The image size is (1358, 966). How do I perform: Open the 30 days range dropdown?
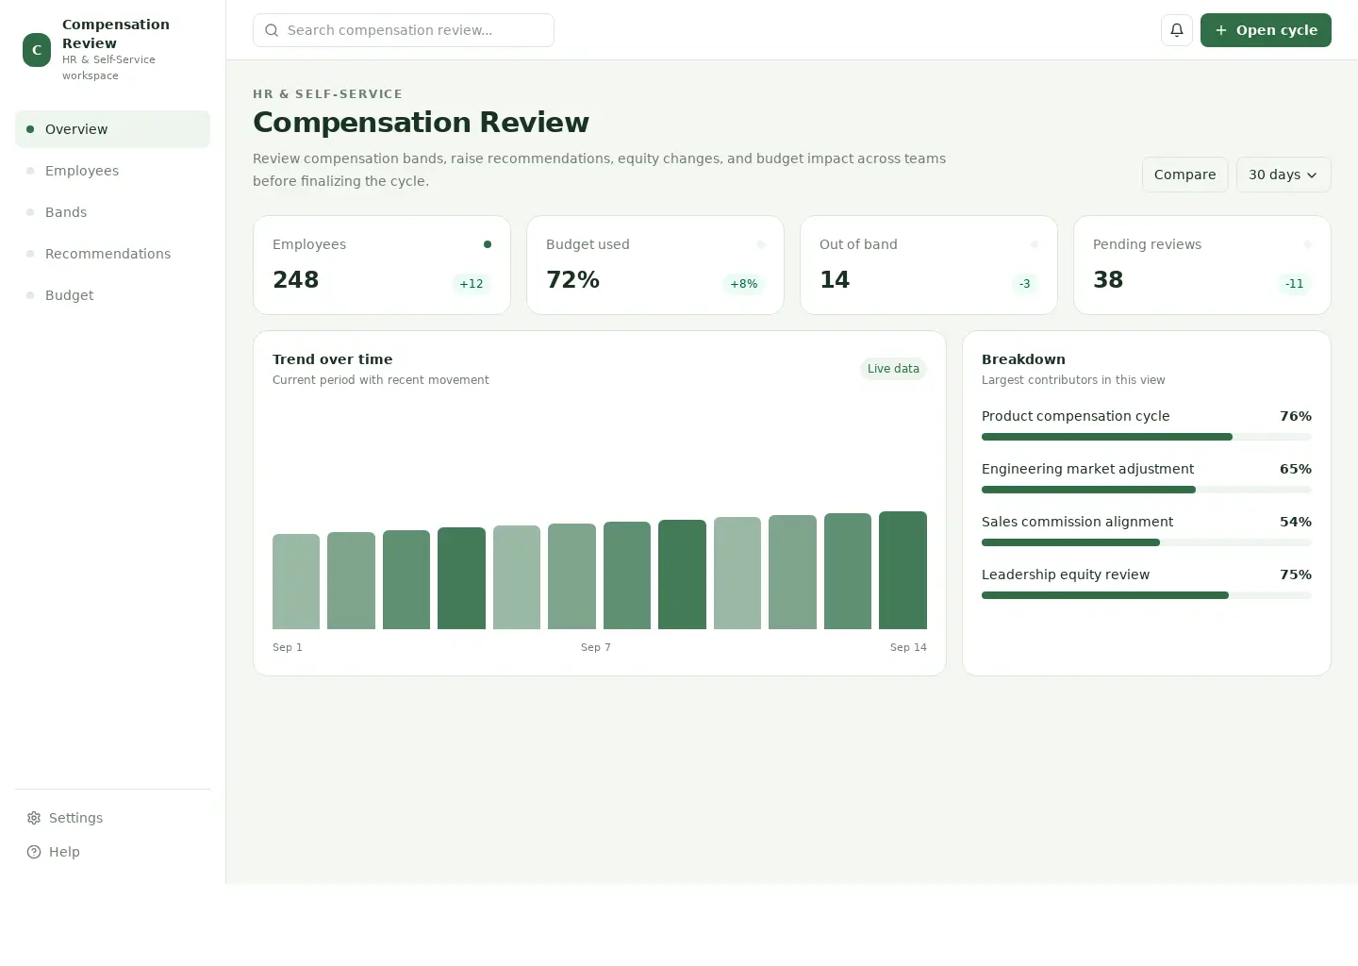1283,175
